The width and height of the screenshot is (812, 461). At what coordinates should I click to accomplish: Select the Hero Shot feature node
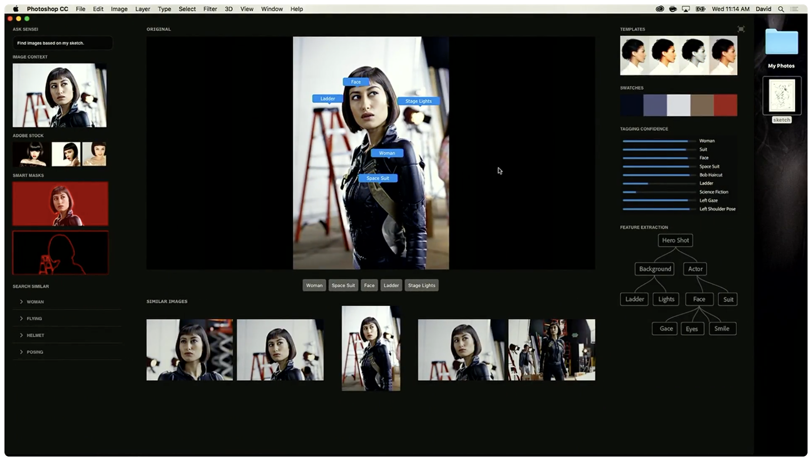click(675, 241)
